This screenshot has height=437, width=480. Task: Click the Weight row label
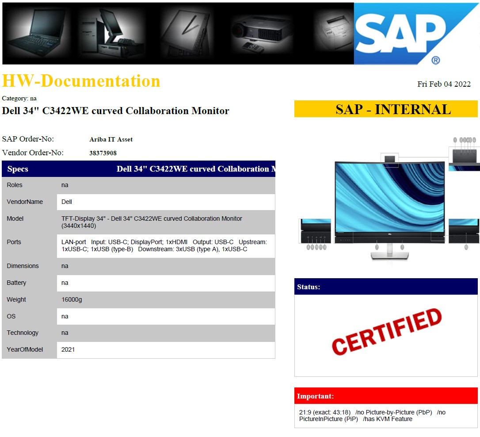click(x=16, y=299)
